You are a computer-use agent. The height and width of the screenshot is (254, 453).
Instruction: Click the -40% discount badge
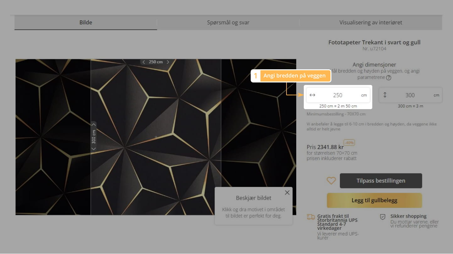click(x=349, y=143)
